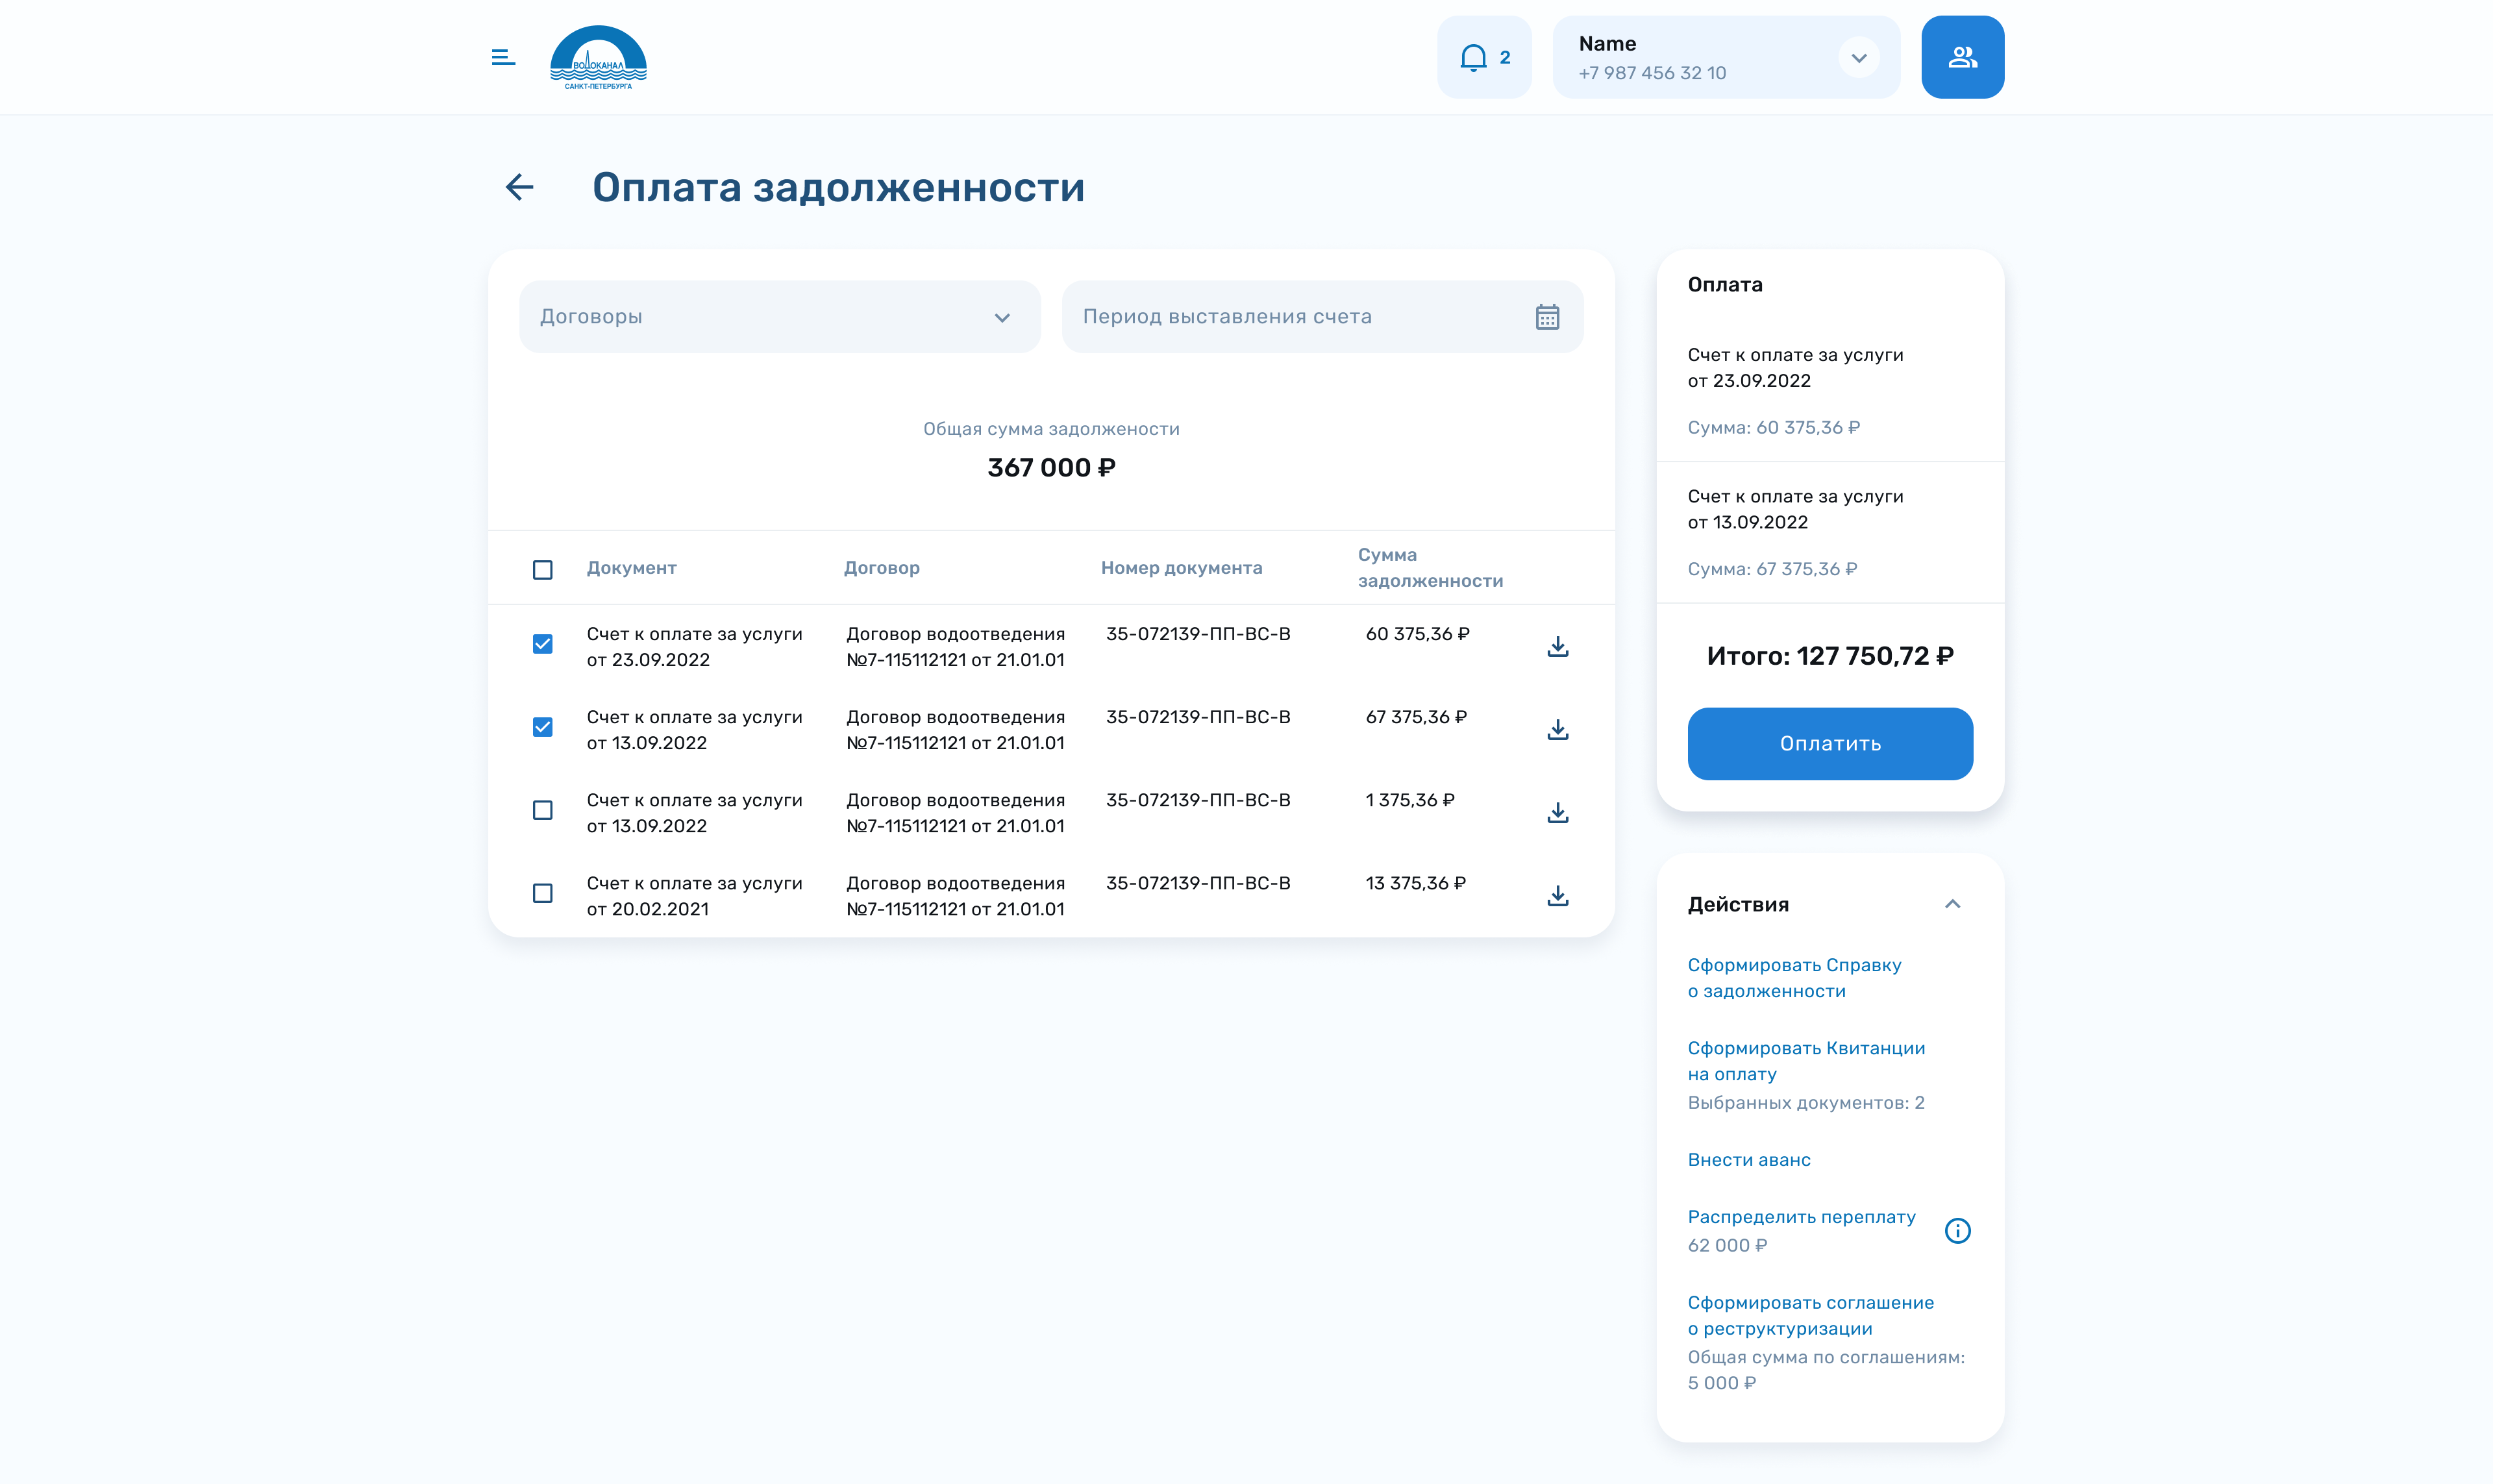Image resolution: width=2493 pixels, height=1484 pixels.
Task: Click Внести аванс link
Action: pyautogui.click(x=1748, y=1160)
